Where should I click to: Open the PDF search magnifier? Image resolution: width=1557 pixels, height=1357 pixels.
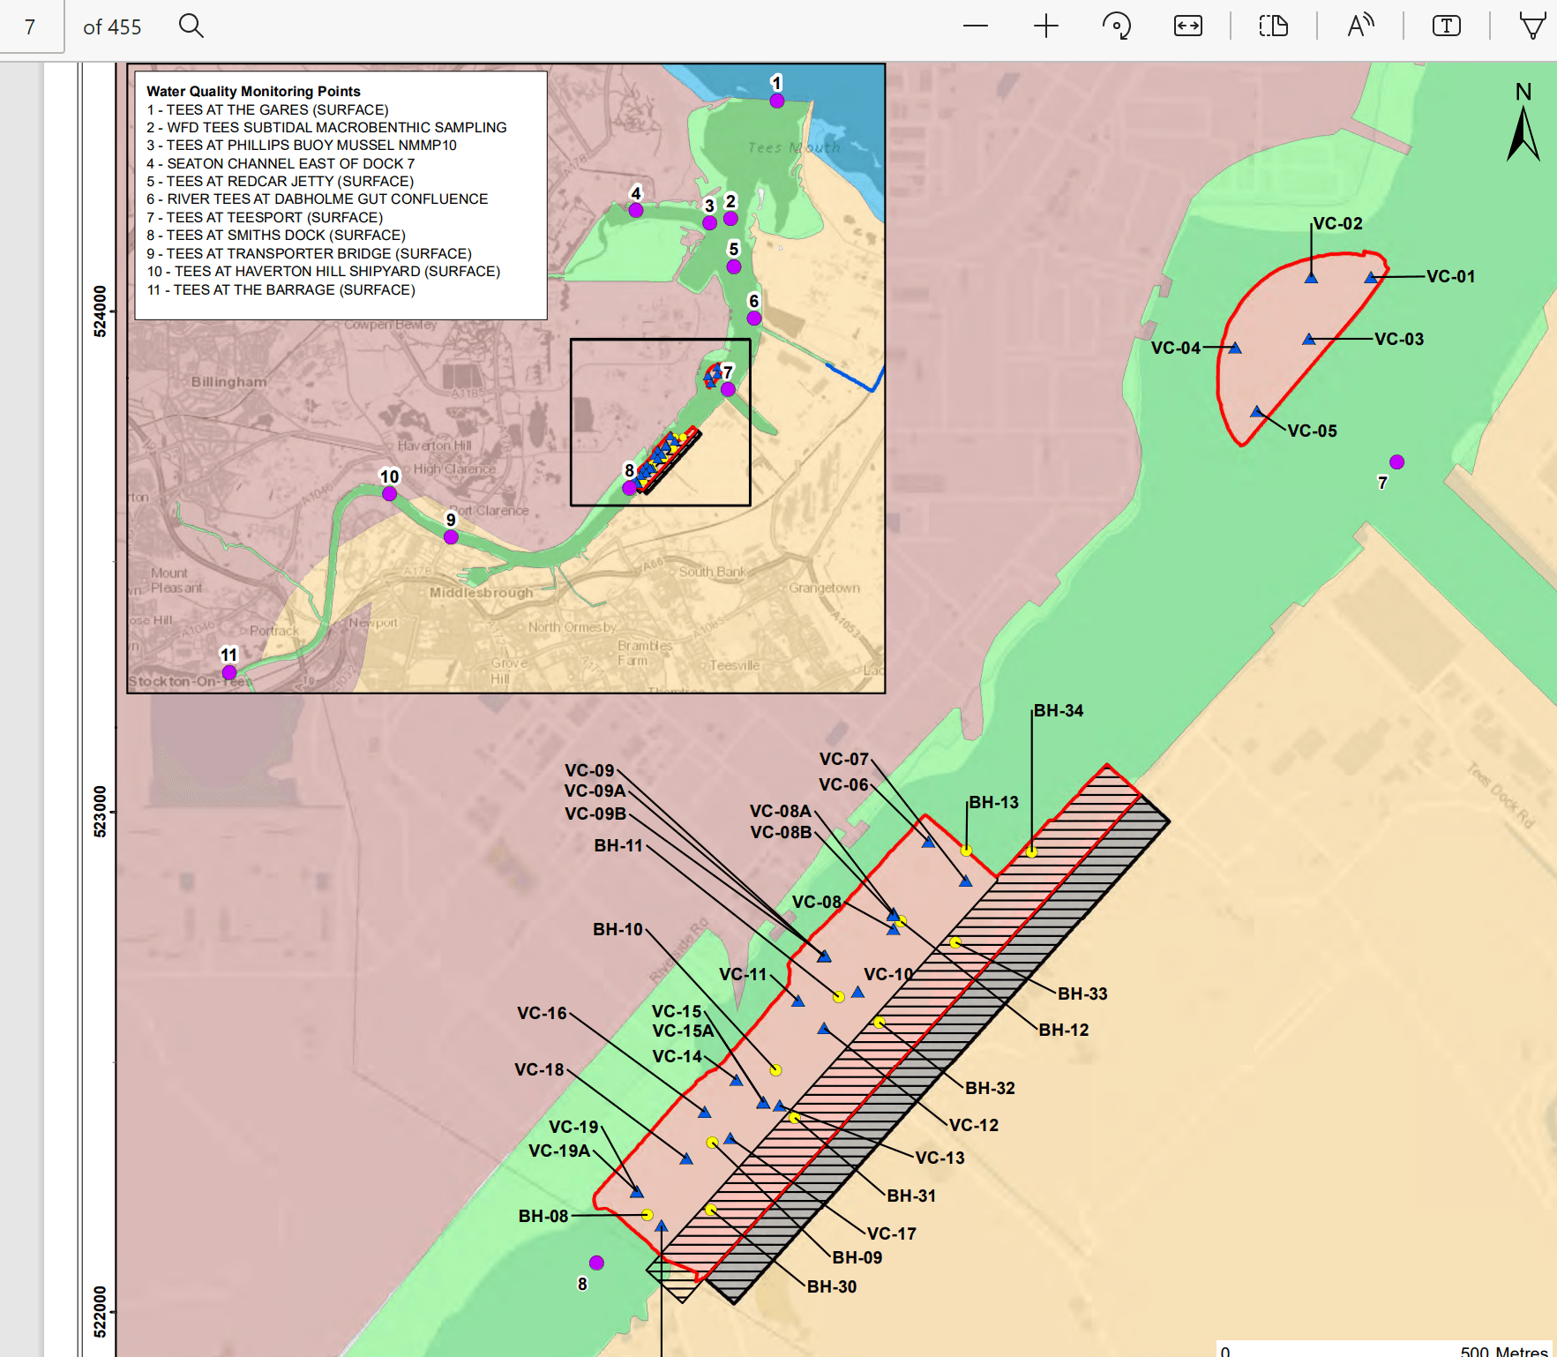pyautogui.click(x=191, y=26)
